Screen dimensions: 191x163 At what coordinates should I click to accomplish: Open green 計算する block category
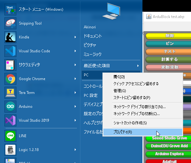[x=168, y=59]
